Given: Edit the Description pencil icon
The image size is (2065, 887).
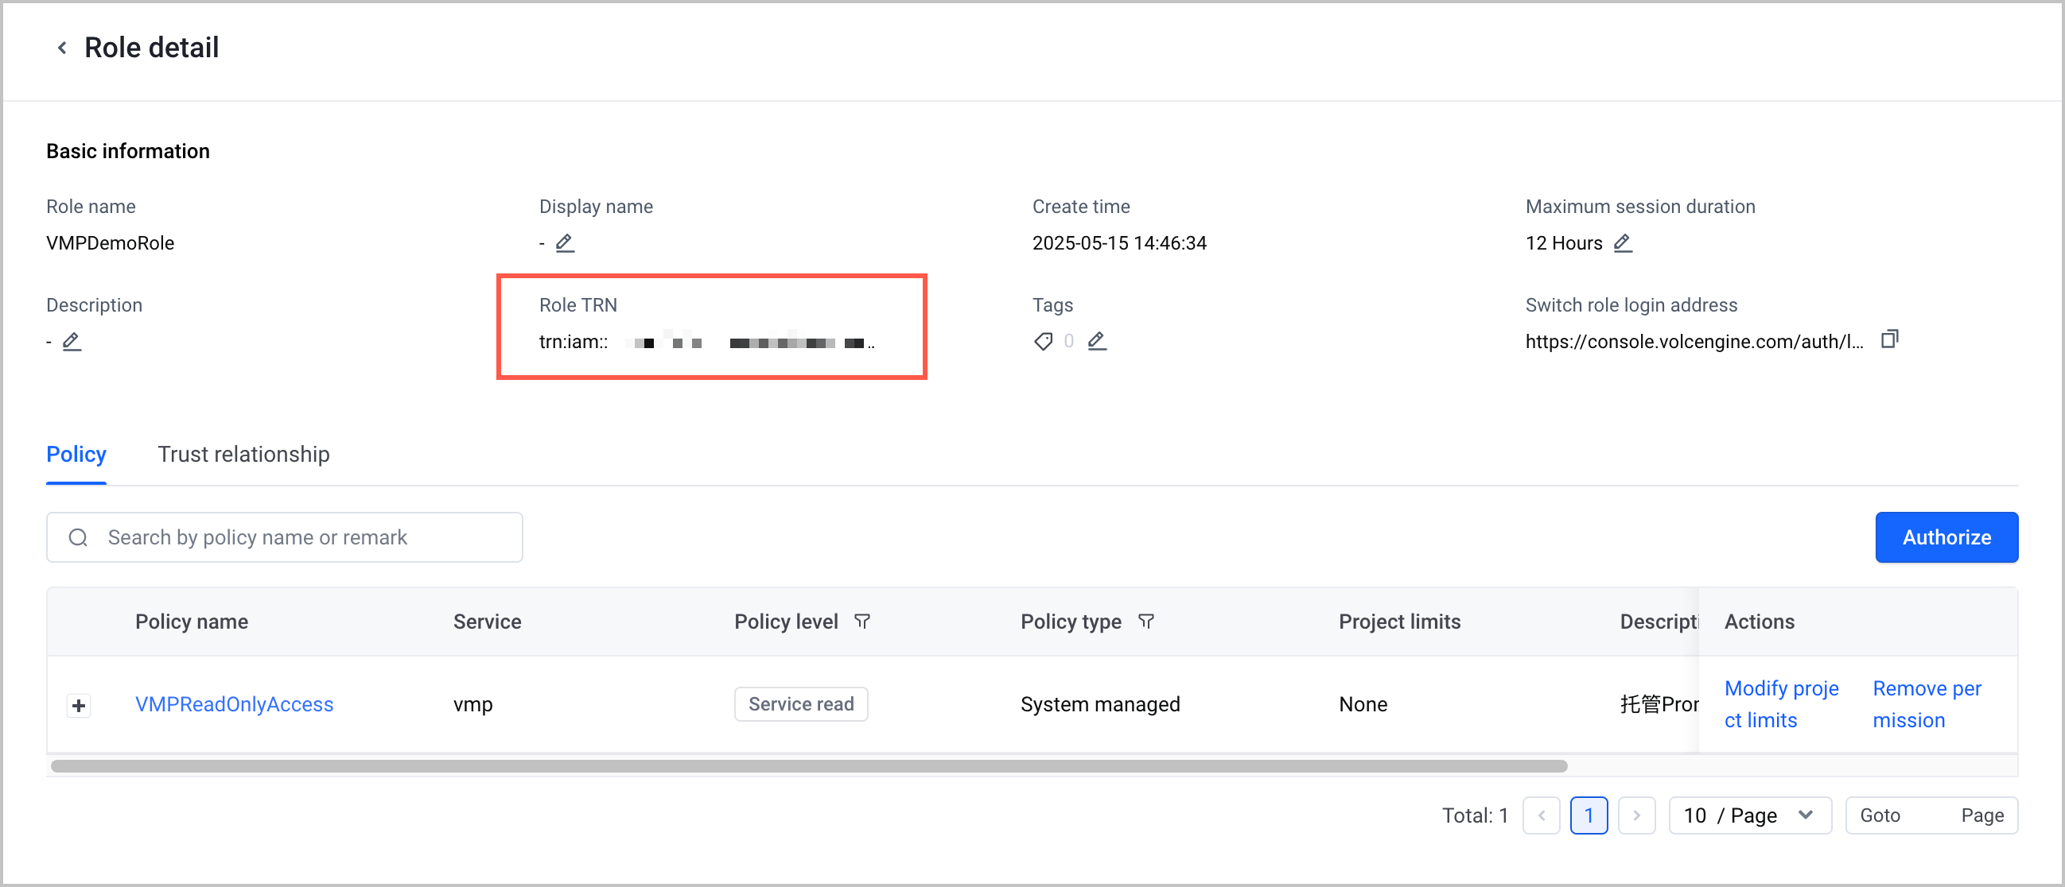Looking at the screenshot, I should click(72, 341).
